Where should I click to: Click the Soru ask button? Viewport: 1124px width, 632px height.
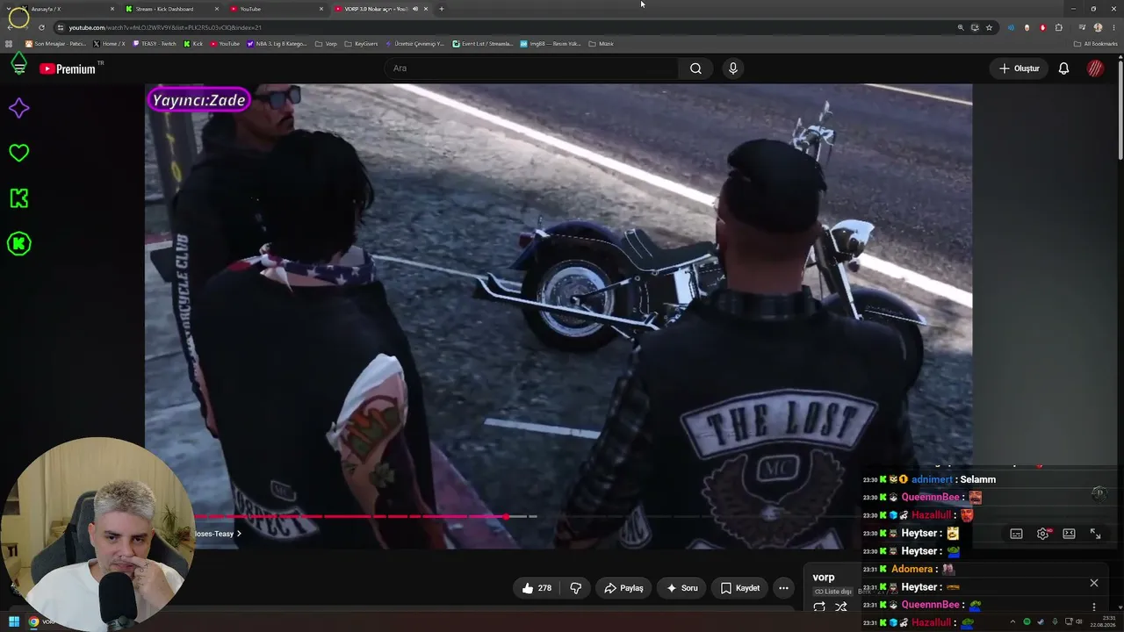[x=682, y=588]
